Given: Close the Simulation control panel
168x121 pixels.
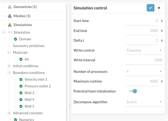Looking at the screenshot, I should click(159, 8).
